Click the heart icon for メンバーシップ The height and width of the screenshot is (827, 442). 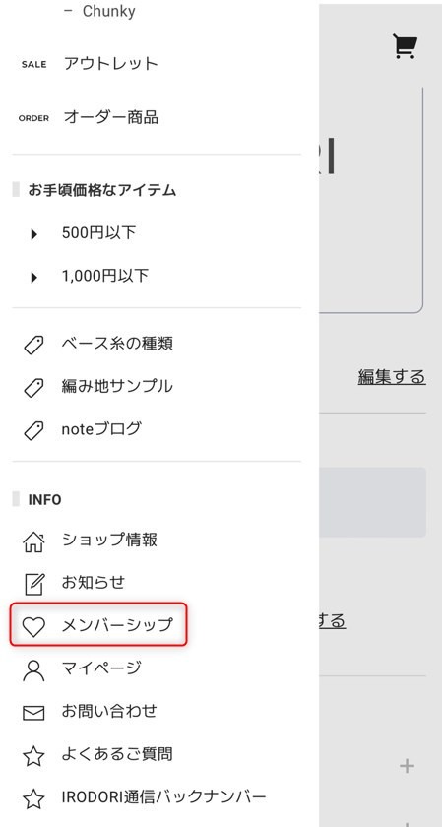pyautogui.click(x=34, y=627)
